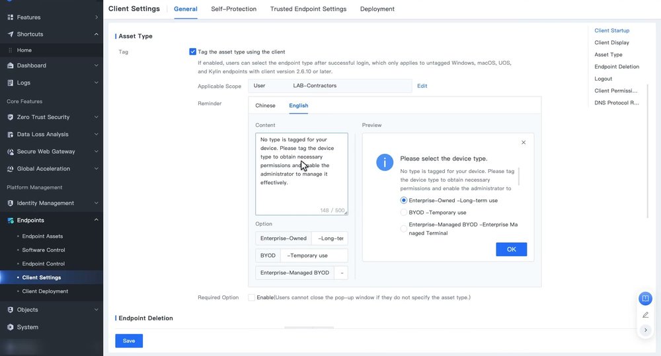The image size is (661, 356).
Task: Toggle Tag the asset type checkbox
Action: pos(192,52)
